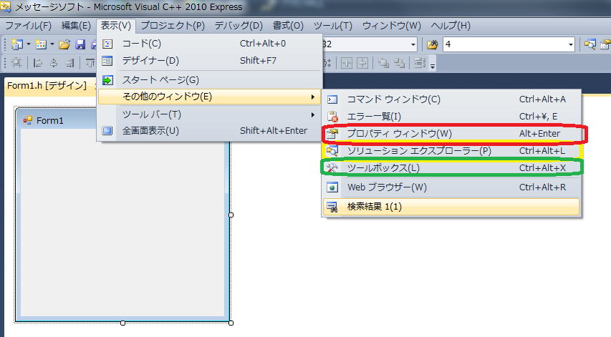Select 全画面表示(U) full screen entry
The width and height of the screenshot is (611, 337).
coord(210,131)
